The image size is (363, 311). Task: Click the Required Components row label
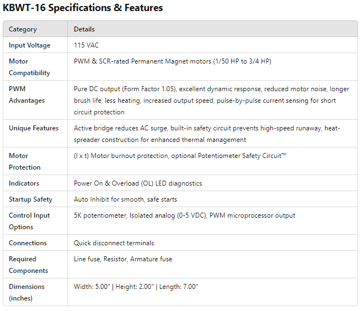pyautogui.click(x=28, y=265)
